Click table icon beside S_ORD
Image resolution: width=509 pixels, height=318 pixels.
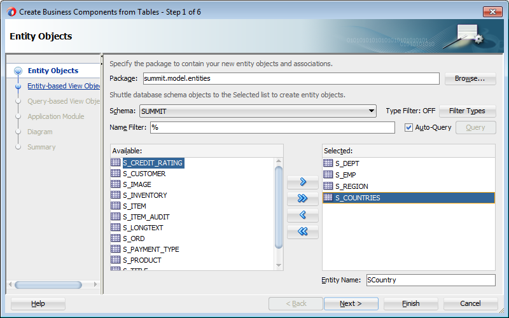point(116,238)
